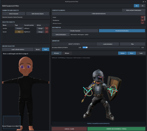Screen dimensions: 147x131
Task: Enable the Scale gizmo mode
Action: (x=141, y=53)
